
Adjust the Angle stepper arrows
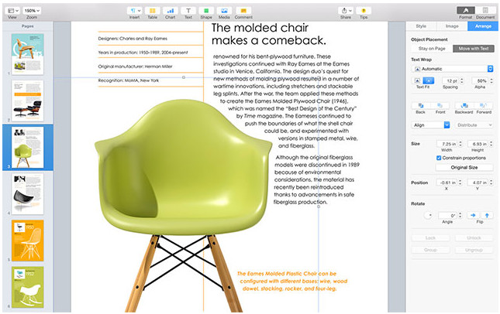coord(460,215)
